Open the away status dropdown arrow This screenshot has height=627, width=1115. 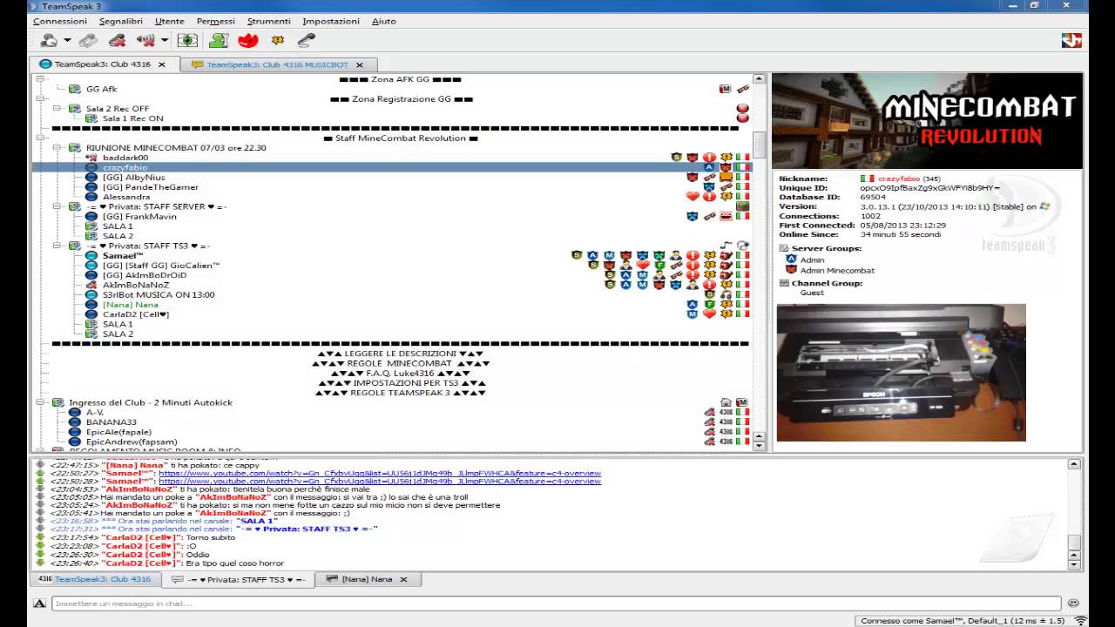67,40
